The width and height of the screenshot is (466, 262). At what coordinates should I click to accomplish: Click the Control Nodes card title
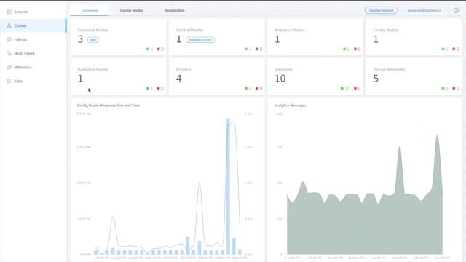(189, 30)
